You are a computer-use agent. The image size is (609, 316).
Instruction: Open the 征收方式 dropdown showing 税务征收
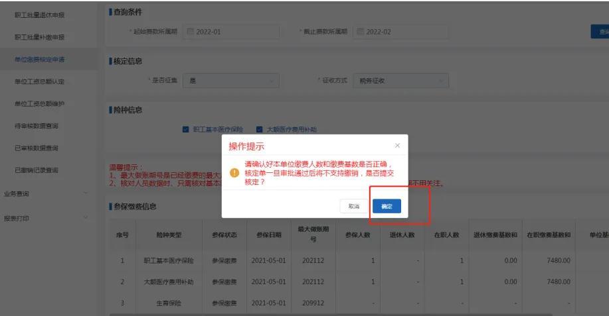(400, 80)
